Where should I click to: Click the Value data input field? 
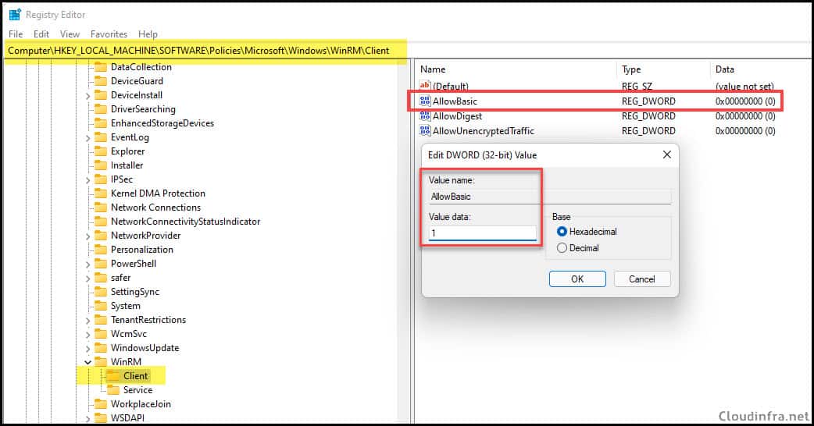coord(483,233)
